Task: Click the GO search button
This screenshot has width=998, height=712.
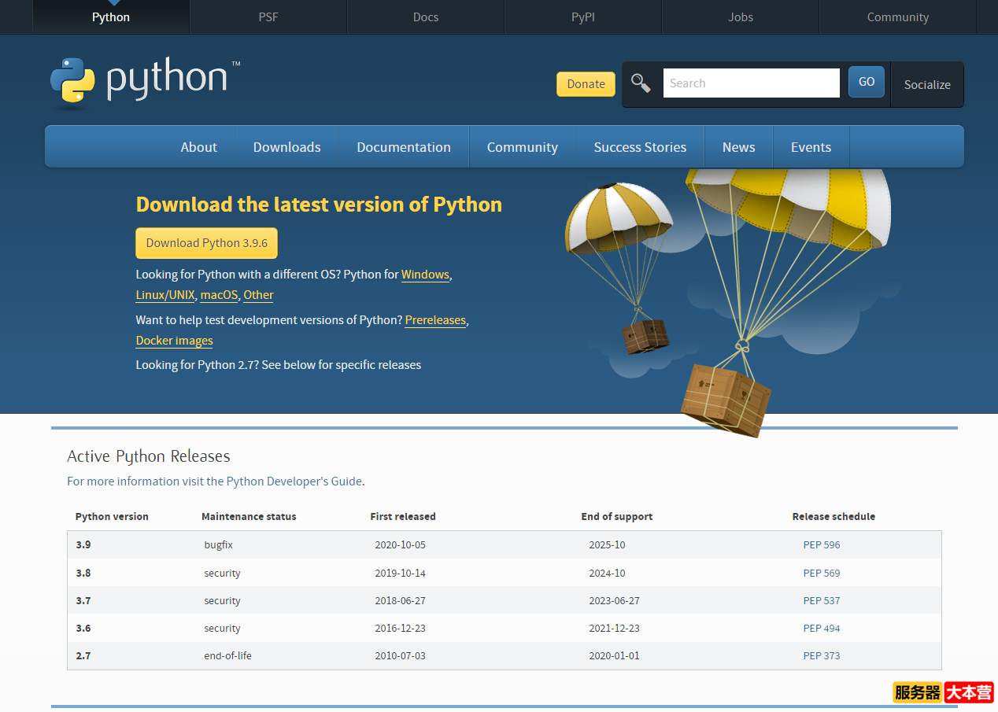Action: 867,82
